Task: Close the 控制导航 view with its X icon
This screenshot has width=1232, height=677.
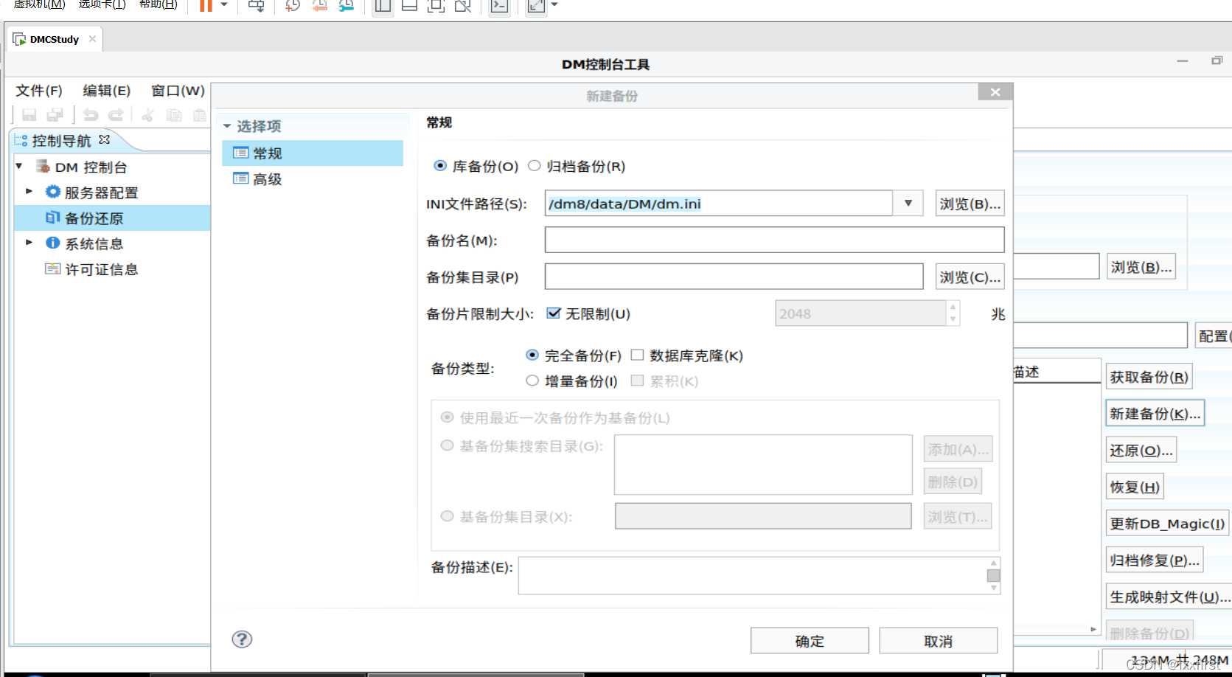Action: coord(104,139)
